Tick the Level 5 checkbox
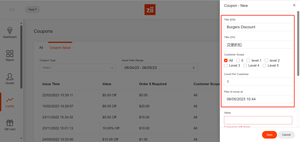300x142 pixels. click(264, 65)
